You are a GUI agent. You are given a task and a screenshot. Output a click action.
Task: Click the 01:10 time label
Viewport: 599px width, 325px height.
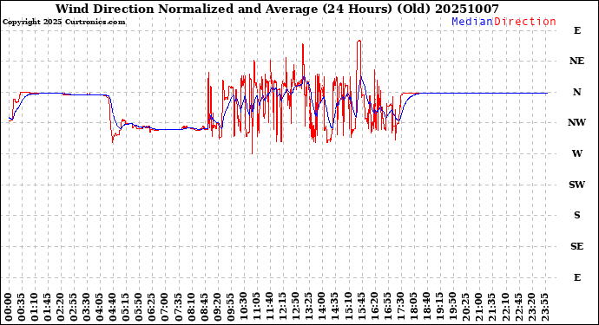(35, 307)
